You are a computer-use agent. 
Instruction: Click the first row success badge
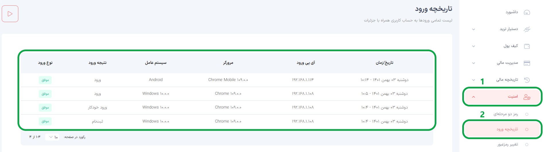[45, 80]
